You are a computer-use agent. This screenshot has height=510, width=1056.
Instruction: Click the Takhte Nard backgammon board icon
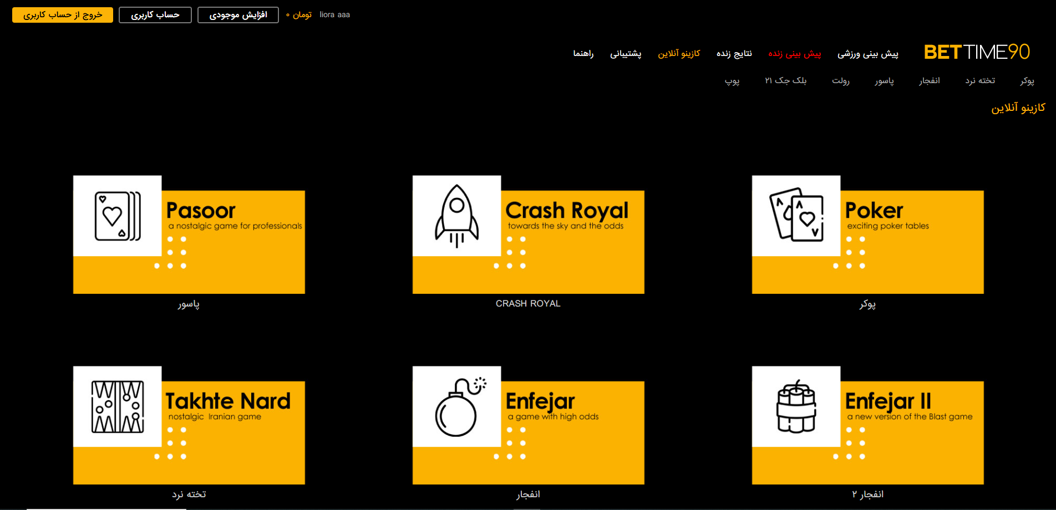(x=117, y=406)
